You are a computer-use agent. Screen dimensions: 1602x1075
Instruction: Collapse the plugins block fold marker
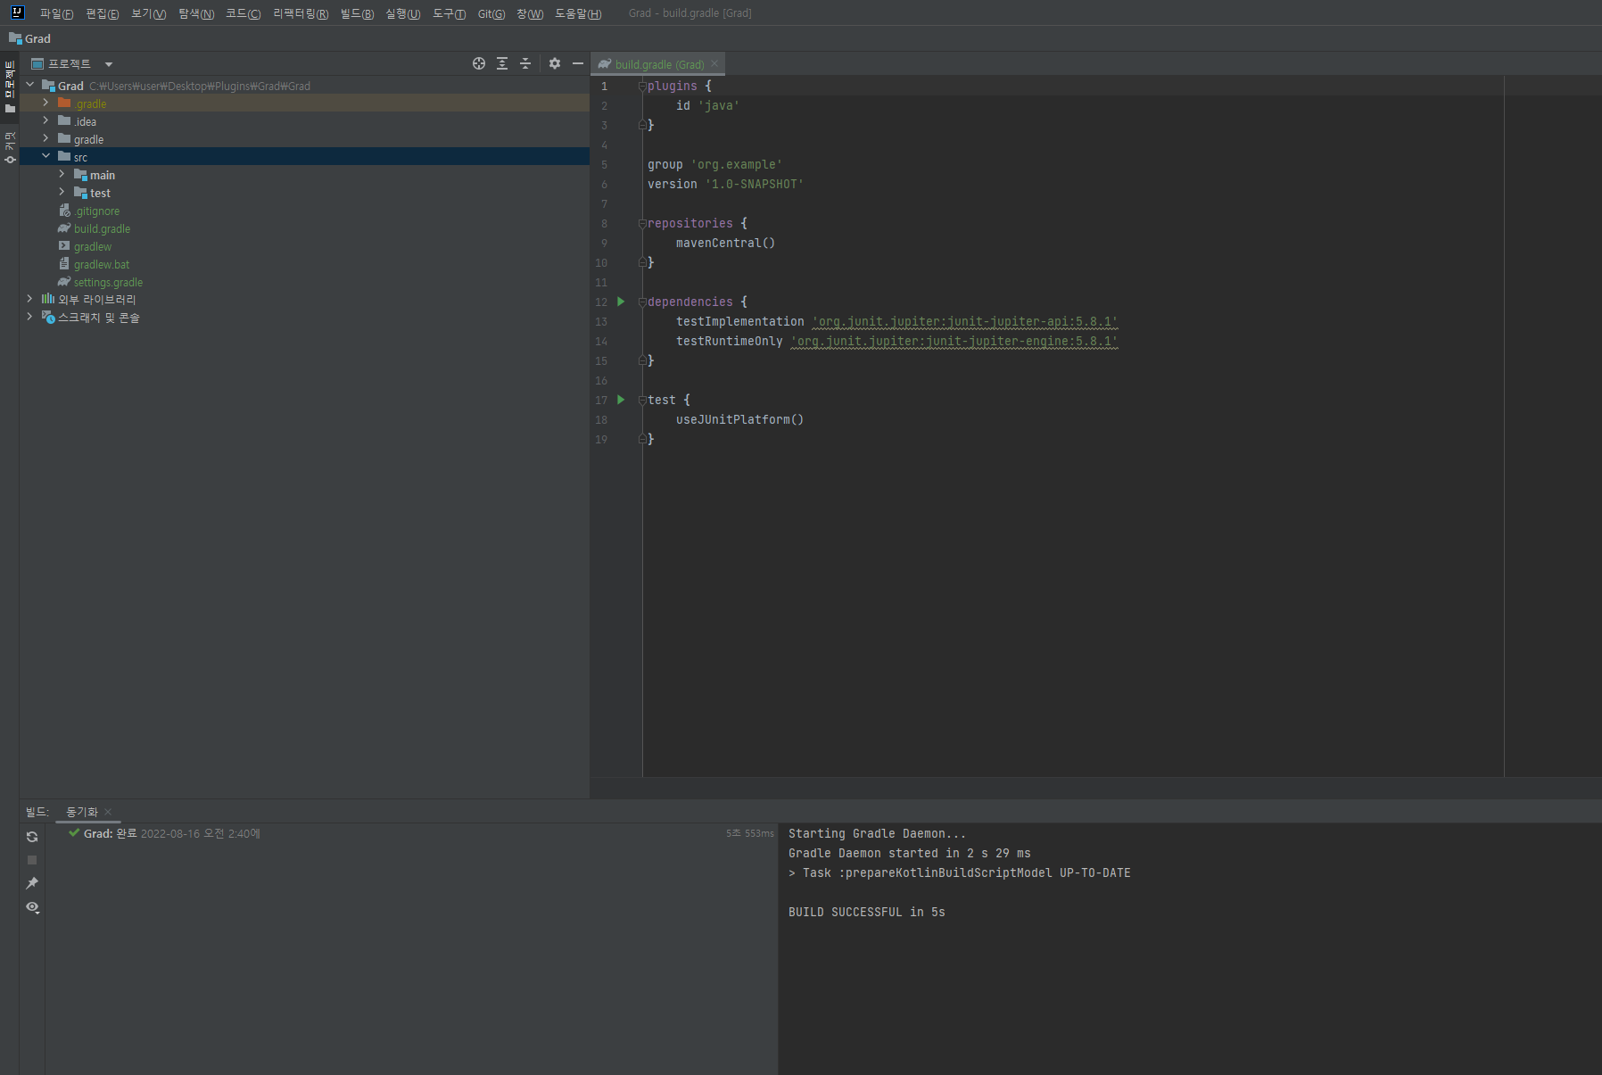pyautogui.click(x=642, y=86)
